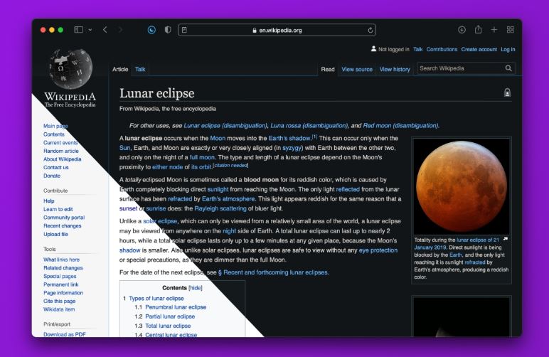This screenshot has height=357, width=549.
Task: Click the page protection padlock icon
Action: pos(507,92)
